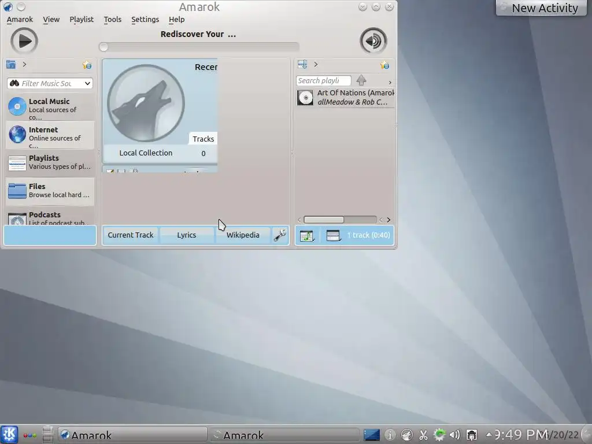Click the desktop preview tray icon

(x=372, y=435)
